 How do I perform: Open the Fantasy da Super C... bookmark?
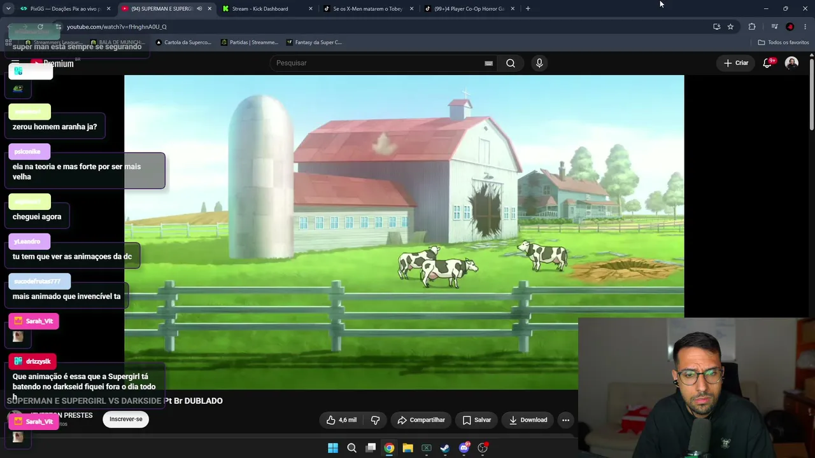click(x=315, y=43)
